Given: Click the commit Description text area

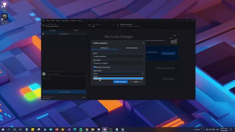Looking at the screenshot, I should coord(64,83).
